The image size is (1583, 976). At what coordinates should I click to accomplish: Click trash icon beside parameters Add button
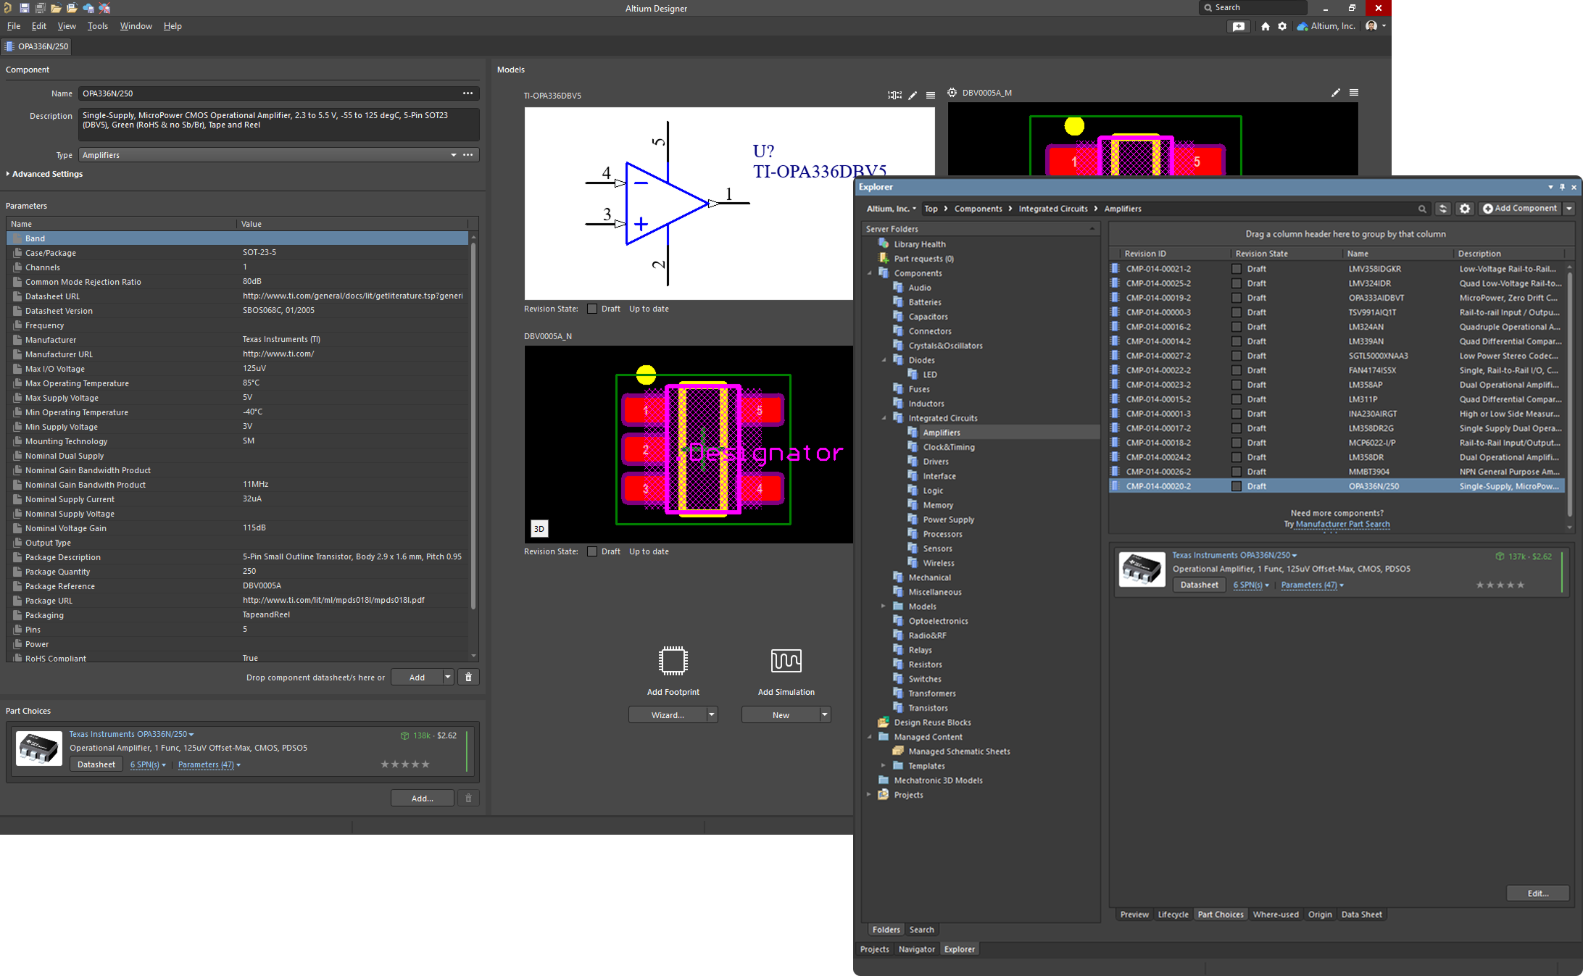(468, 677)
